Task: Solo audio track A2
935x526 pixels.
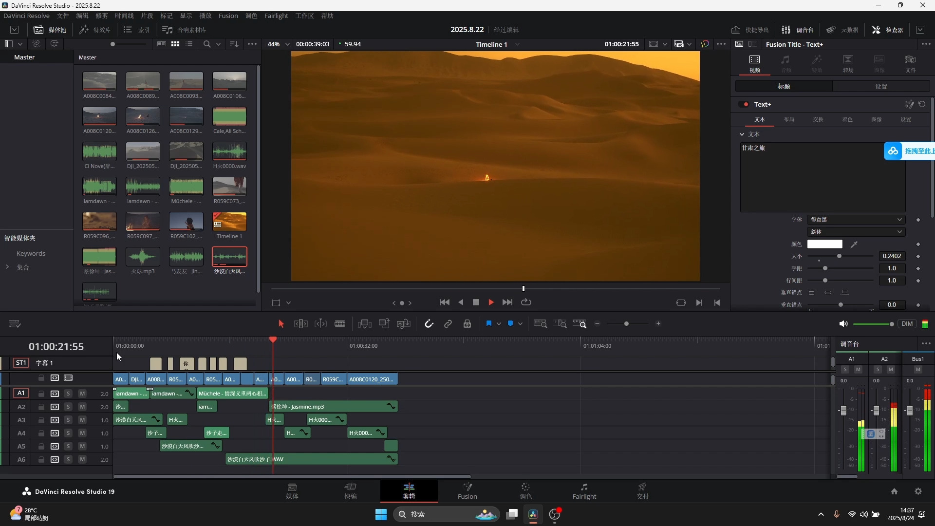Action: 68,407
